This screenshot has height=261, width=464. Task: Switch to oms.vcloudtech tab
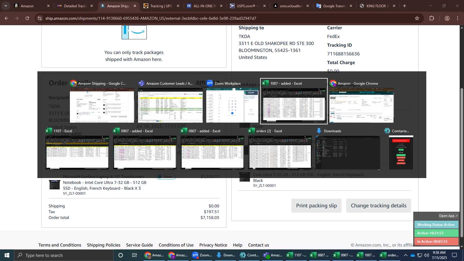tap(291, 6)
